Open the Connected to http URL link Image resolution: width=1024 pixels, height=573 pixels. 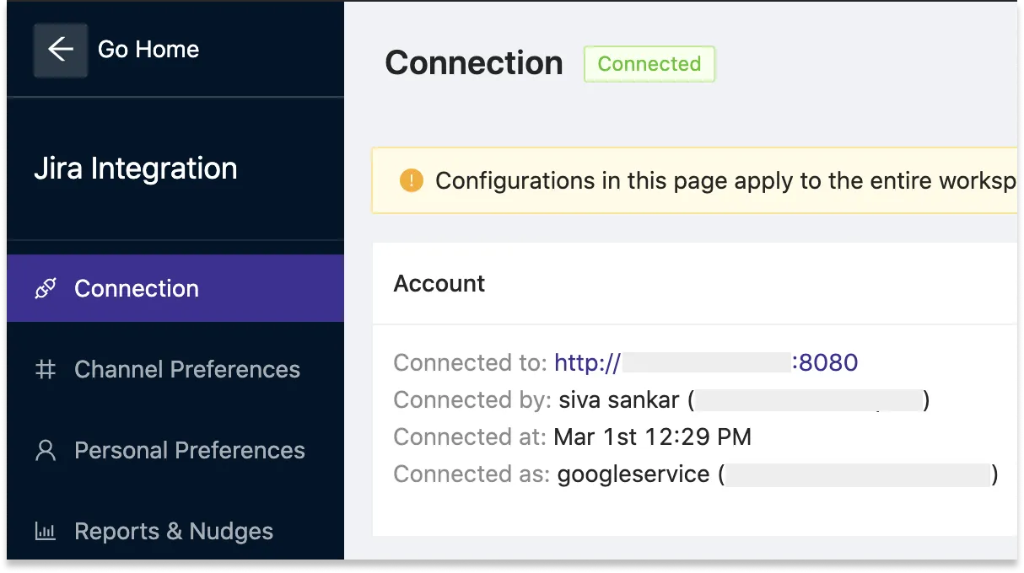(705, 363)
